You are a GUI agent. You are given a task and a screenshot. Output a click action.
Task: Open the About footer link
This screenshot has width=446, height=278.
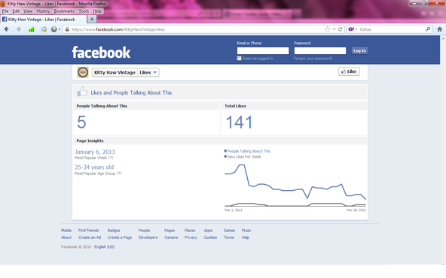[x=66, y=237]
